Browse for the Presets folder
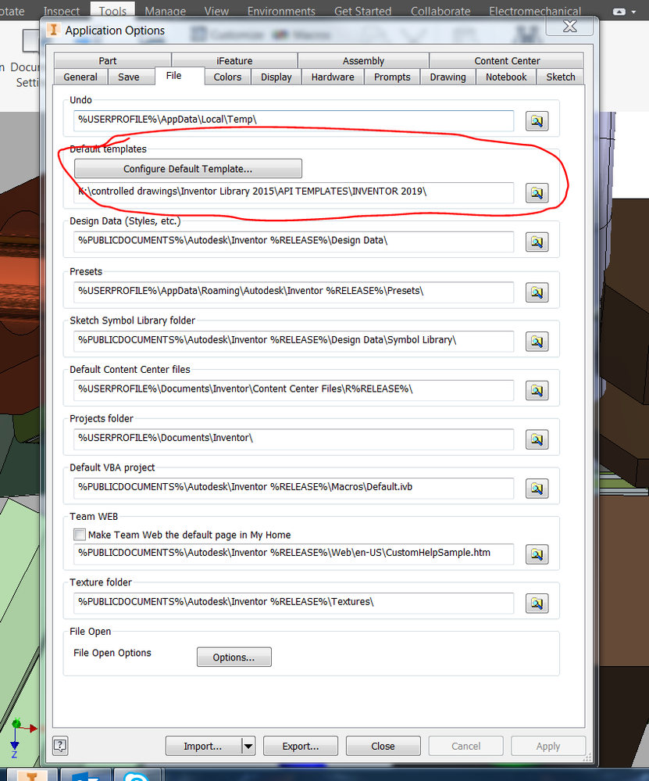Screen dimensions: 649x781 [x=537, y=292]
